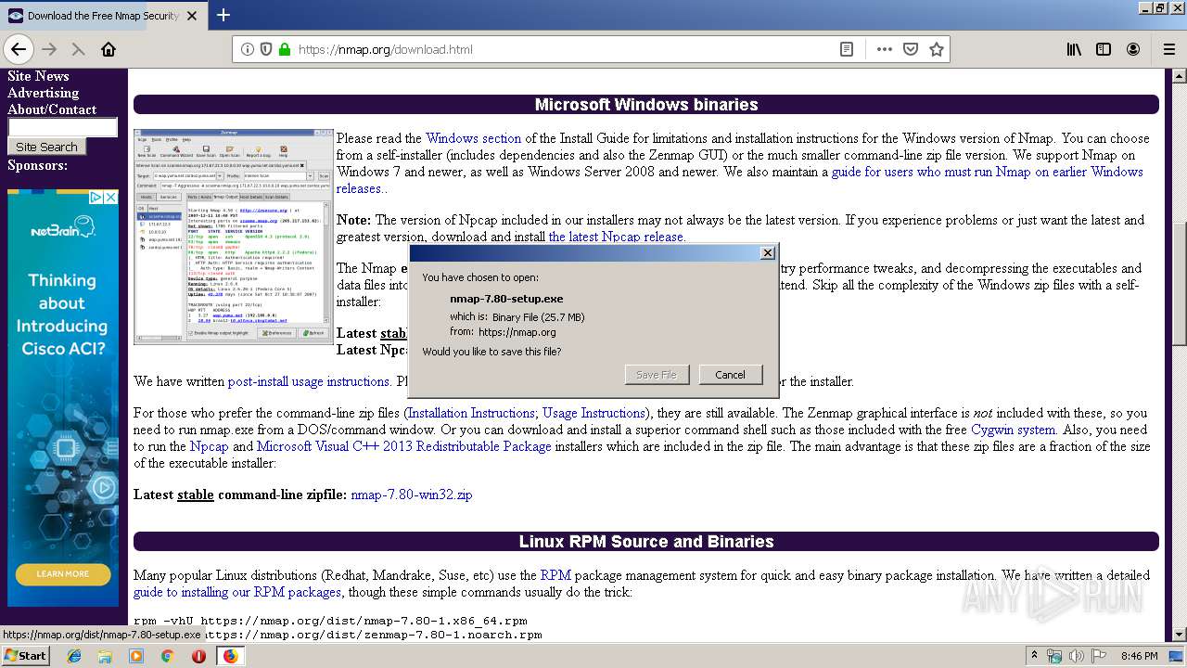Screen dimensions: 1187x668
Task: Click the NetBrain Cisco ACI advertisement
Action: (63, 398)
